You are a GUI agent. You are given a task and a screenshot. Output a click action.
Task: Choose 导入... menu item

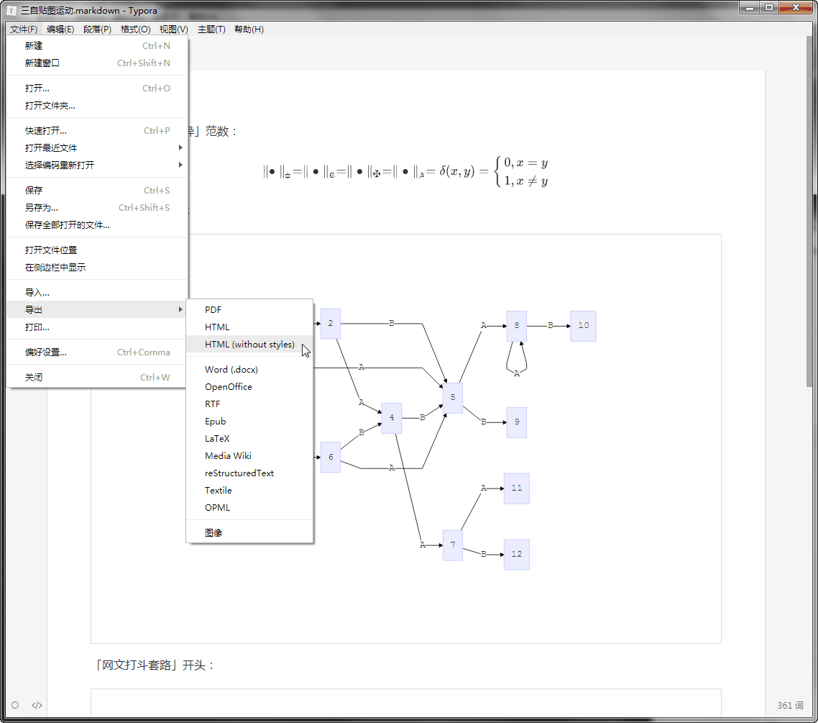click(97, 292)
